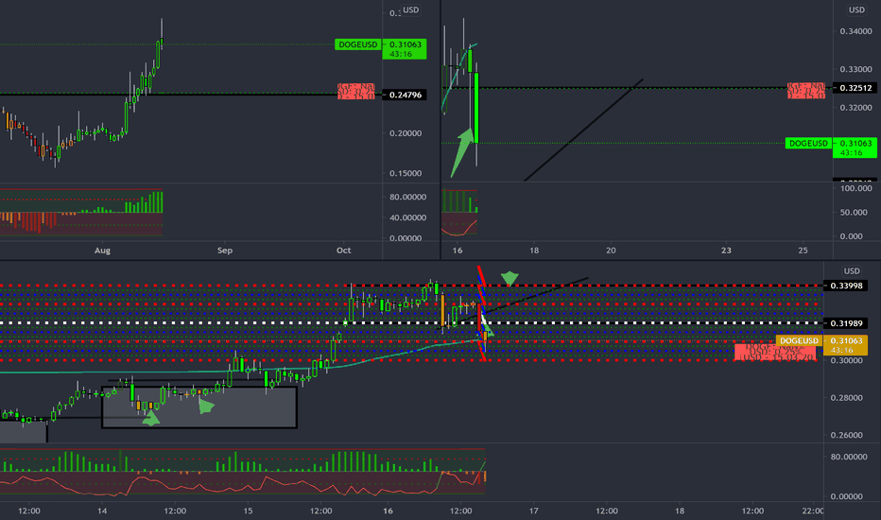Select the gray rectangle drawing in the bottom chart

pos(199,407)
